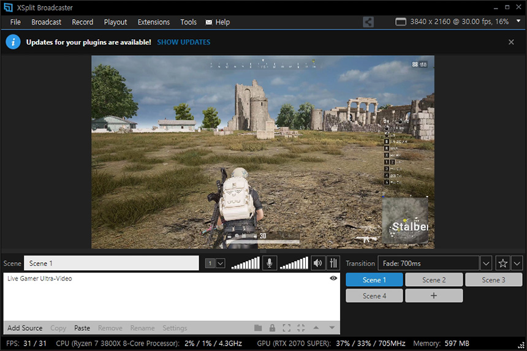Open the Tools menu

point(188,22)
